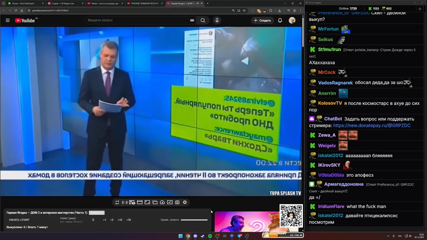The height and width of the screenshot is (240, 427).
Task: Add +1 minute to split
Action: (104, 220)
